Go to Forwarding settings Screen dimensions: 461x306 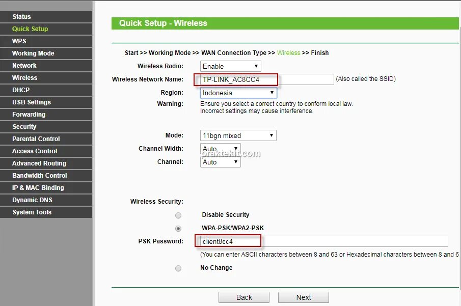click(x=46, y=115)
